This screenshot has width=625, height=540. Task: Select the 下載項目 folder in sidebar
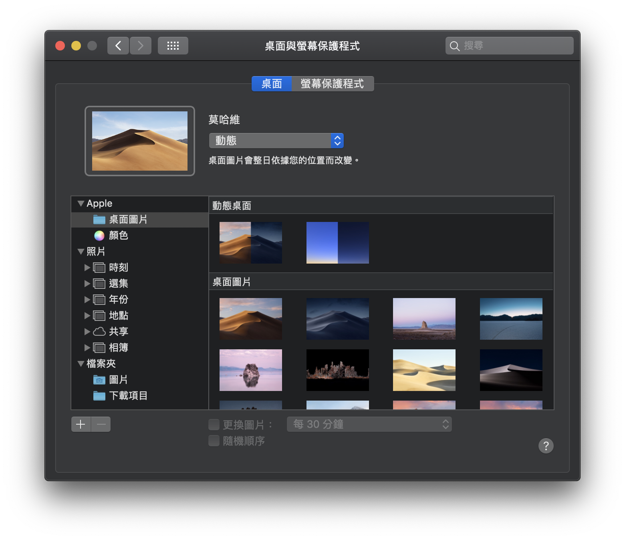coord(140,396)
